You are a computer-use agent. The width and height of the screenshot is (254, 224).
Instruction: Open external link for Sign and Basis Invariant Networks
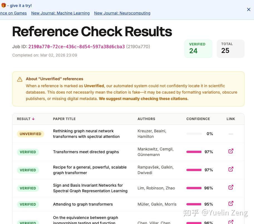(231, 187)
